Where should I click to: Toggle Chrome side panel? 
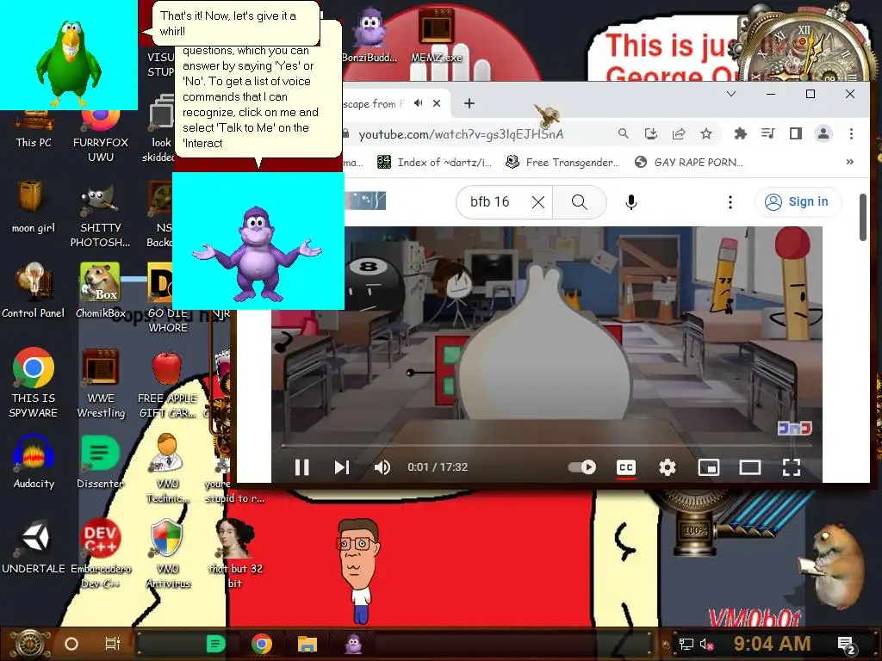coord(795,133)
